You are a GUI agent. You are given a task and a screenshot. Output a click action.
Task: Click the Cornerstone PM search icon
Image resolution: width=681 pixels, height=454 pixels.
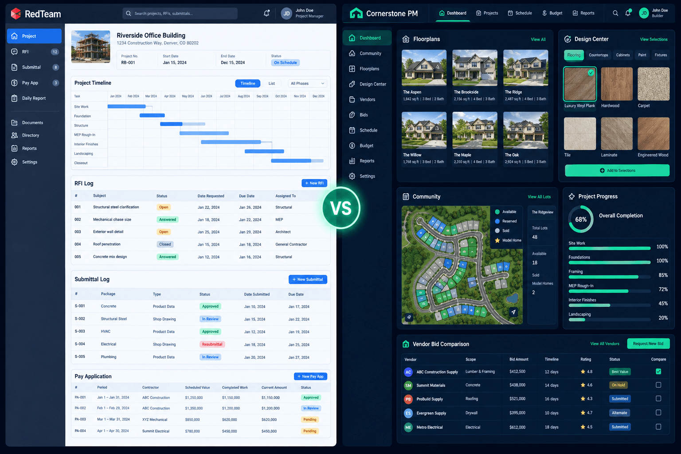pyautogui.click(x=615, y=13)
